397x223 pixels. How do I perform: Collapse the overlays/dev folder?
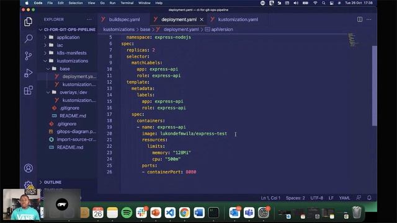click(x=73, y=92)
